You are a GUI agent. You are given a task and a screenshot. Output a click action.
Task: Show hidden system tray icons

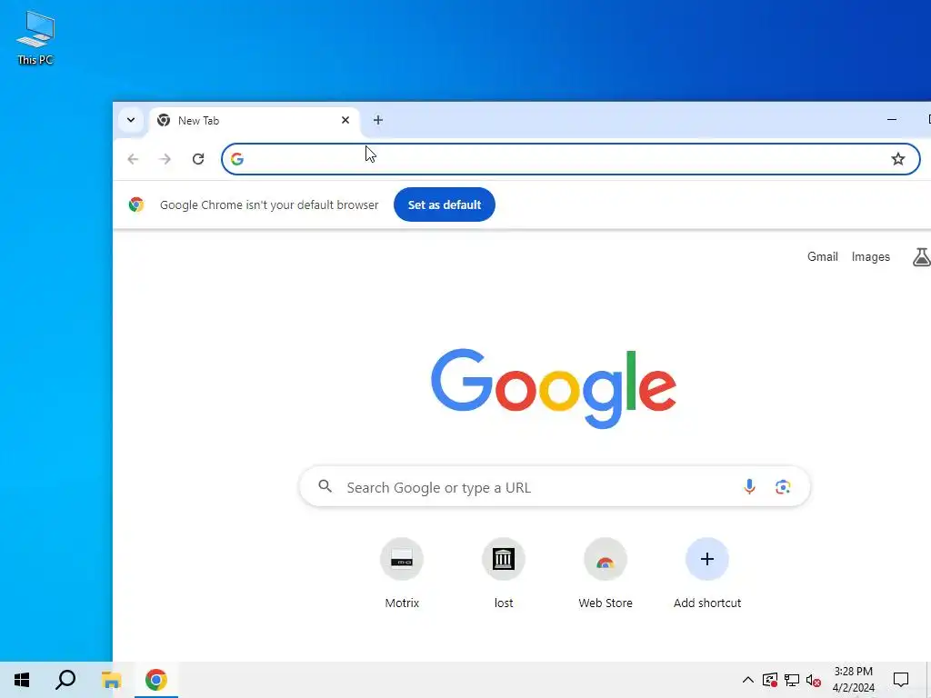(748, 680)
